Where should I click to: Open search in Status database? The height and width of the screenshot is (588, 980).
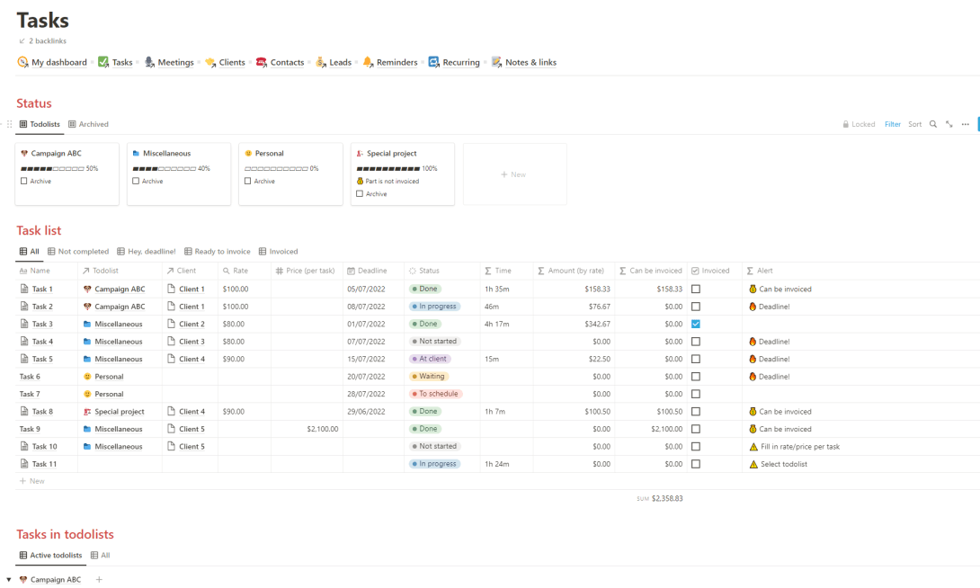[x=933, y=124]
